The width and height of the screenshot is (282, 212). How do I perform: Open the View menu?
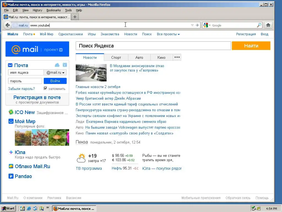pyautogui.click(x=25, y=10)
